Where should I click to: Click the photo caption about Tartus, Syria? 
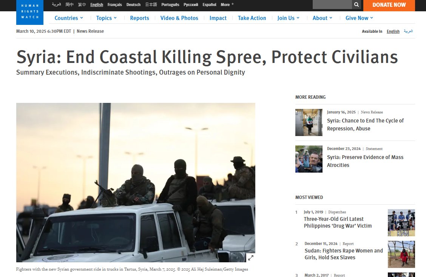tap(132, 269)
